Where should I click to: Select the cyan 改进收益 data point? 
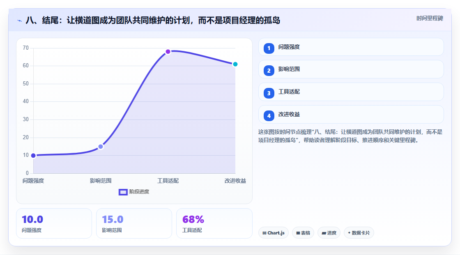pyautogui.click(x=235, y=64)
